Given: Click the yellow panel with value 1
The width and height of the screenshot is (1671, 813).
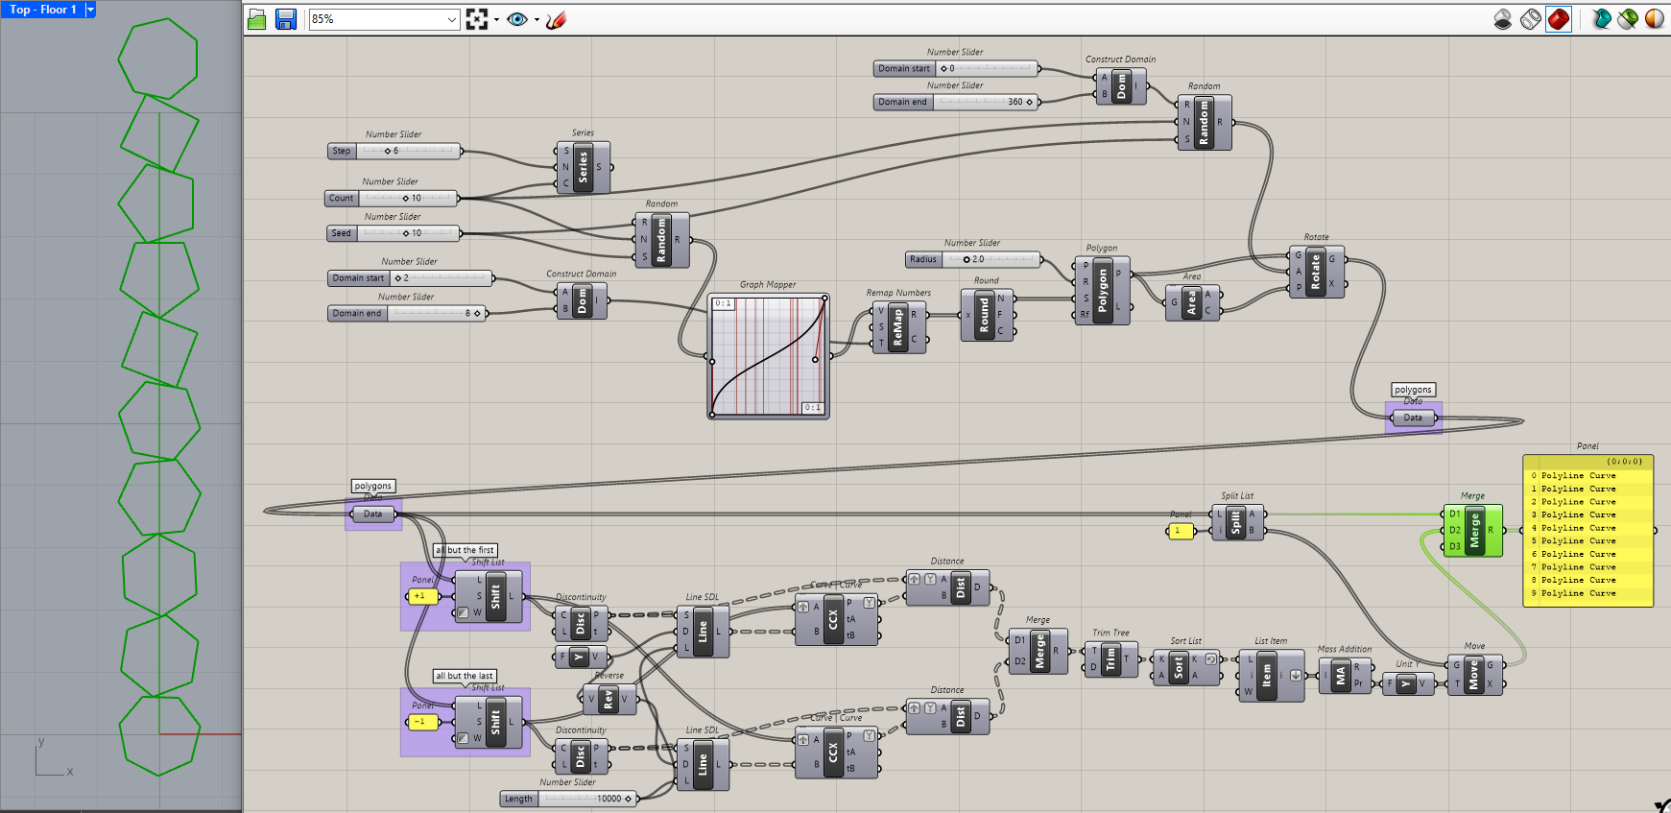Looking at the screenshot, I should tap(1182, 531).
